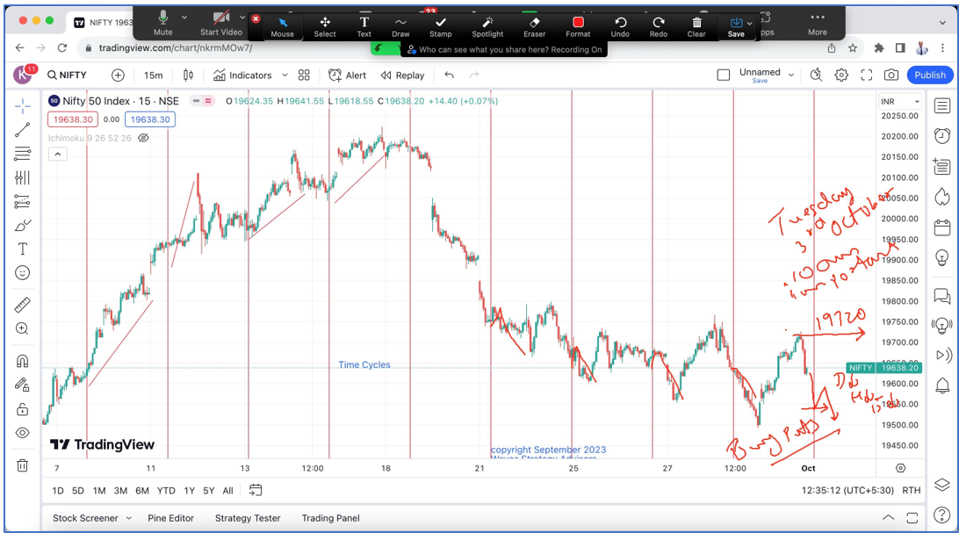Expand the manage layouts dropdown arrow
966x540 pixels.
tap(791, 76)
